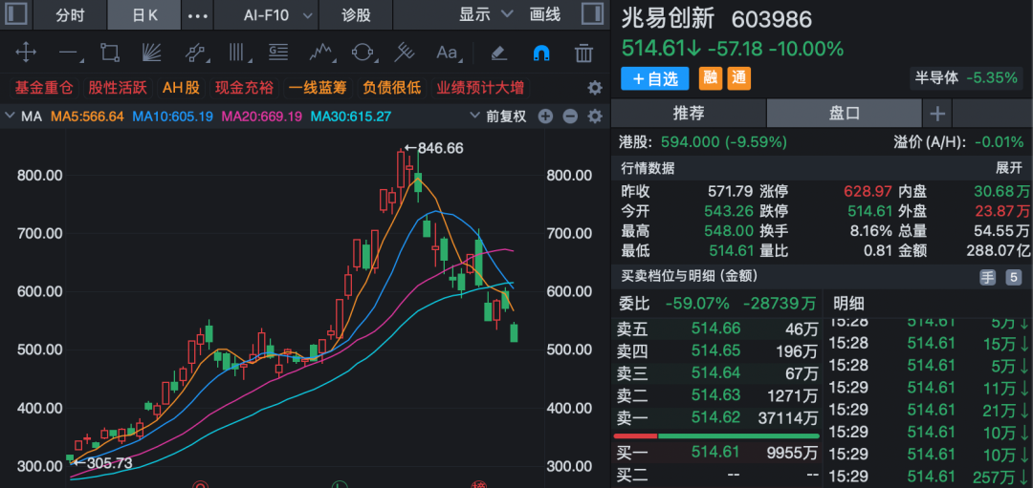Click the 业绩预计大增 tag
The height and width of the screenshot is (488, 1033).
tap(479, 88)
